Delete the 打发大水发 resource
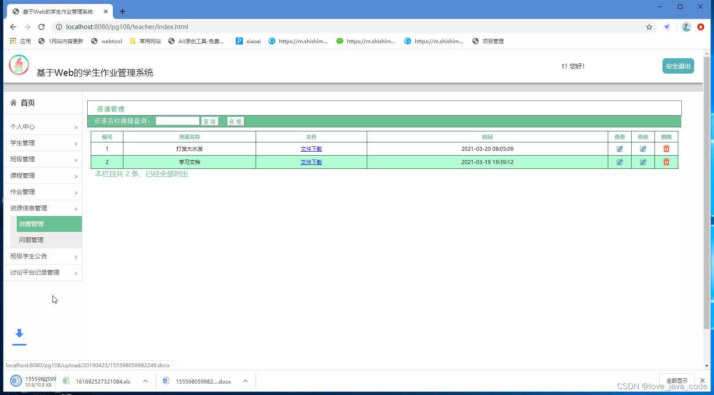714x395 pixels. point(666,149)
